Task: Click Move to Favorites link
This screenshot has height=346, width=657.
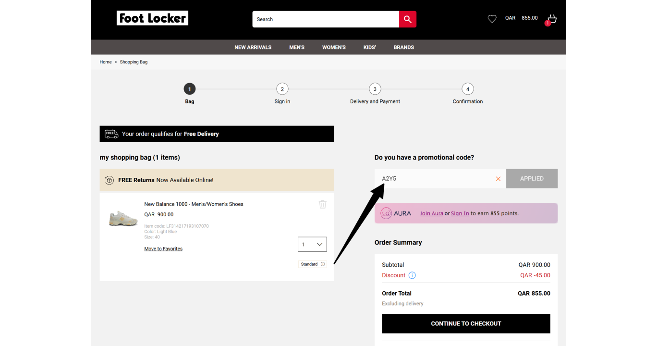Action: coord(163,249)
